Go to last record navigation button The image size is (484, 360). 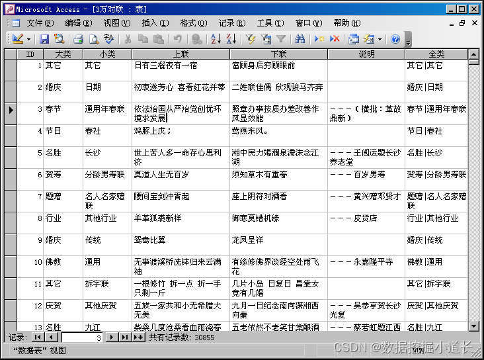coord(125,337)
